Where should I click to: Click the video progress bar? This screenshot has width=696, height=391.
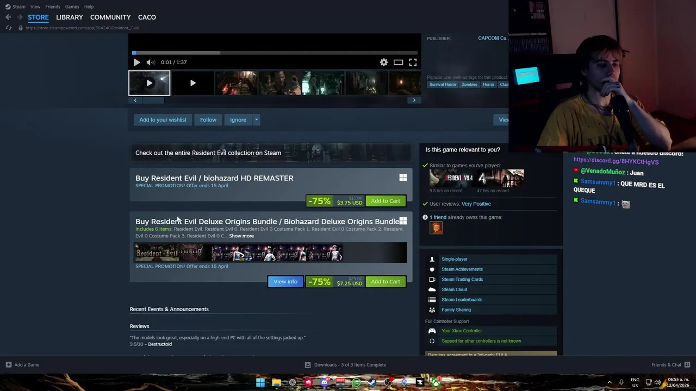click(x=275, y=53)
